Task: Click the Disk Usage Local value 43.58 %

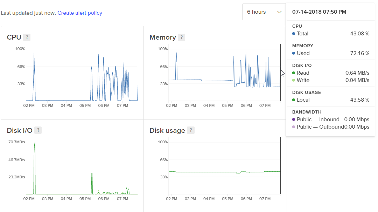Action: (x=360, y=100)
